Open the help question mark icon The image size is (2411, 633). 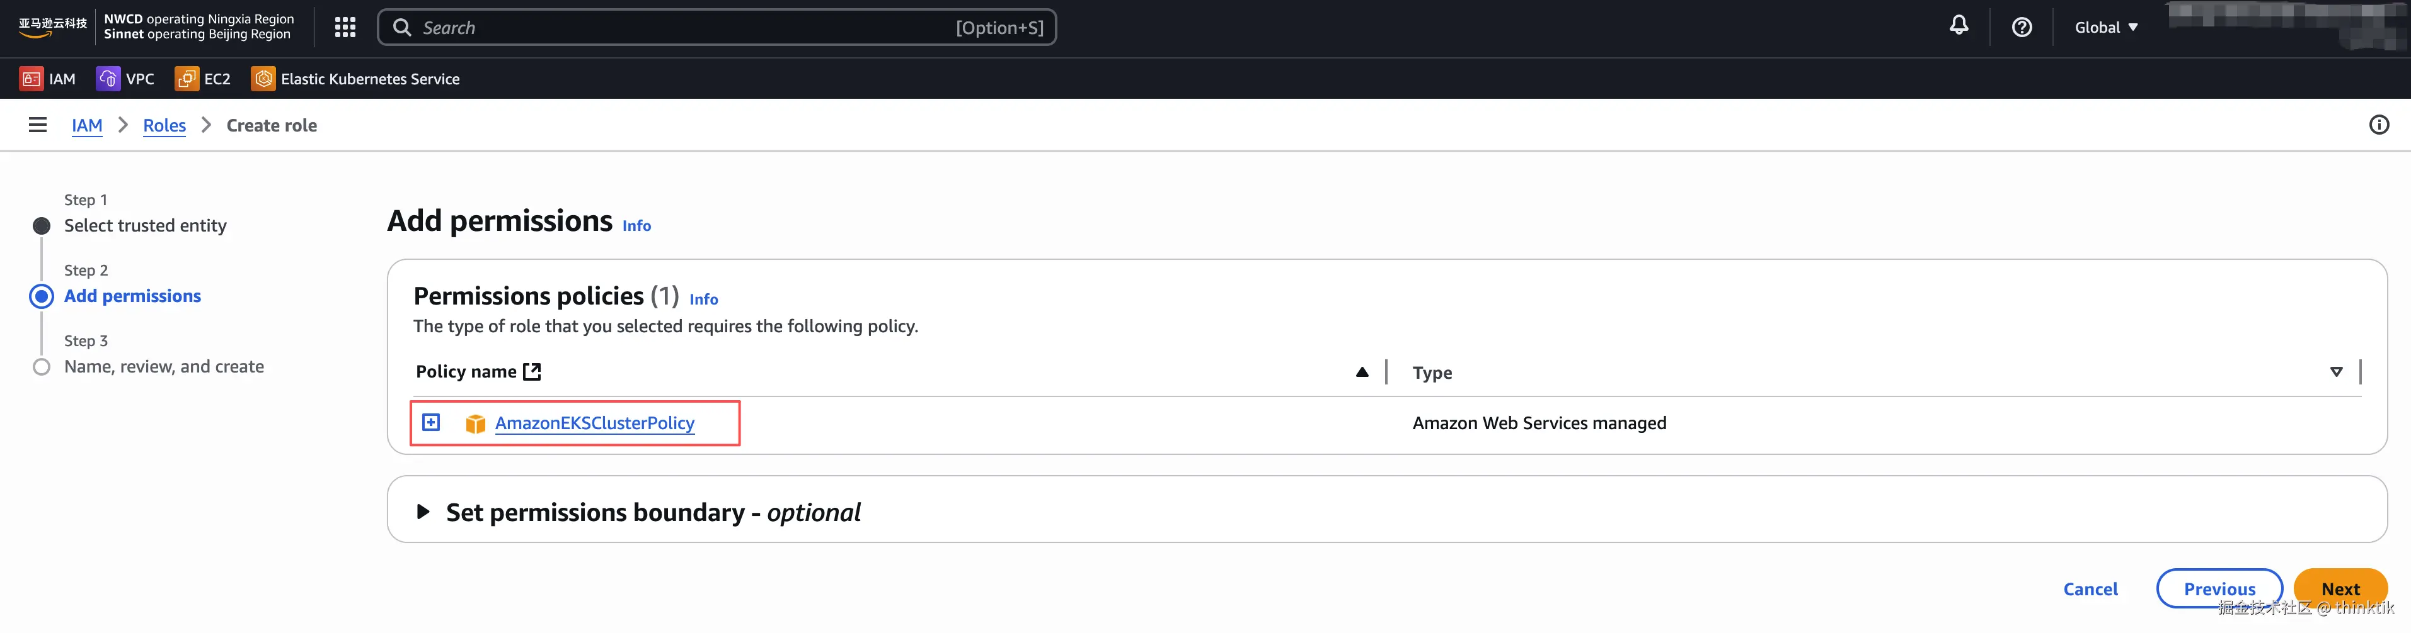coord(2022,27)
